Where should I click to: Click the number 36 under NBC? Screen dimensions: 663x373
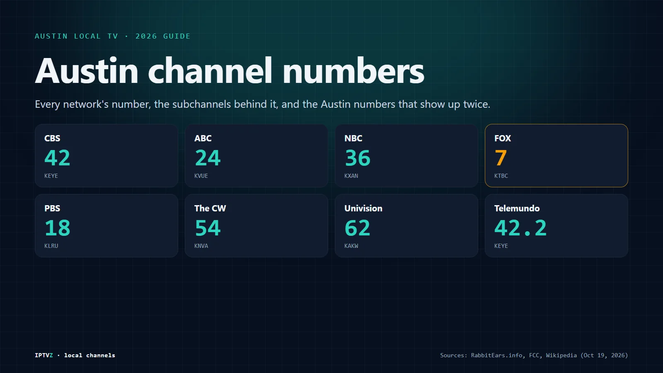coord(358,158)
